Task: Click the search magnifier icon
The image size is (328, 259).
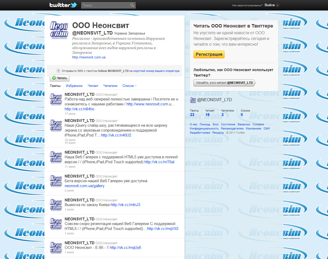Action: pos(132,5)
